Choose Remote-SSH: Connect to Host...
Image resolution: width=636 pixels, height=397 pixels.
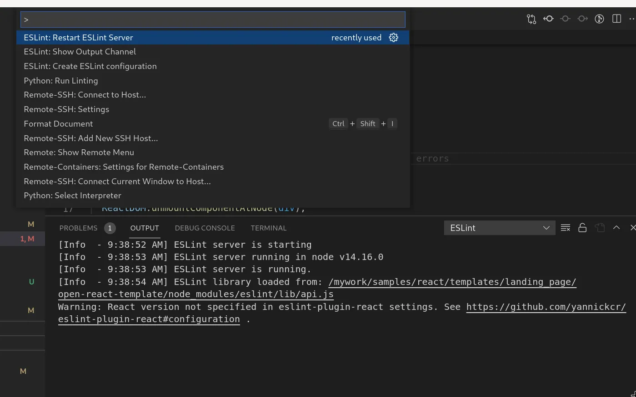213,95
